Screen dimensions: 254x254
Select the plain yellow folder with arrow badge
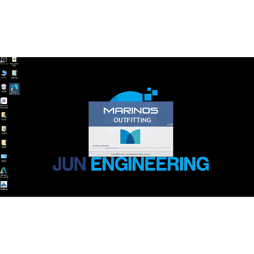click(4, 144)
